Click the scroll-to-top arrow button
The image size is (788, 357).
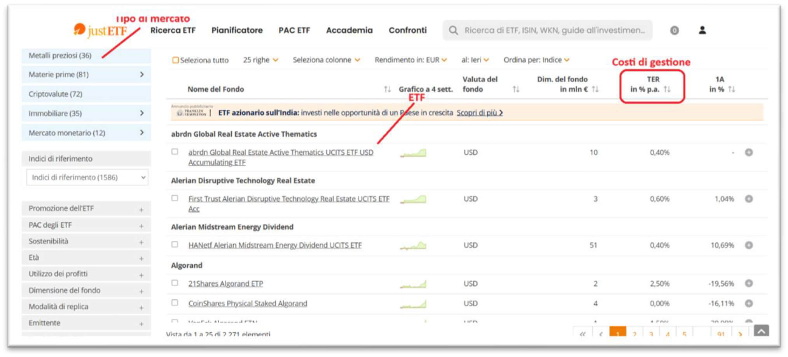(761, 331)
